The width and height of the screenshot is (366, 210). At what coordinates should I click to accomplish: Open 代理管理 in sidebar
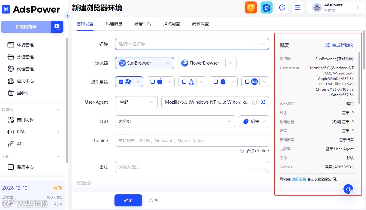point(21,69)
